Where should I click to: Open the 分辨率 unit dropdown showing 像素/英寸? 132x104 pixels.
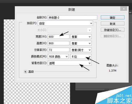(81, 50)
